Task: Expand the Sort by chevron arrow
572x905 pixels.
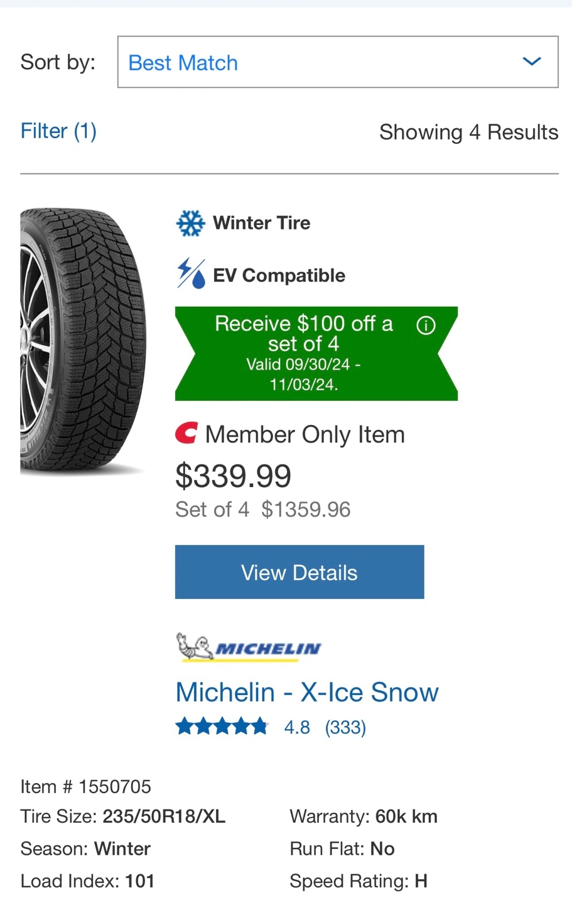Action: [532, 62]
